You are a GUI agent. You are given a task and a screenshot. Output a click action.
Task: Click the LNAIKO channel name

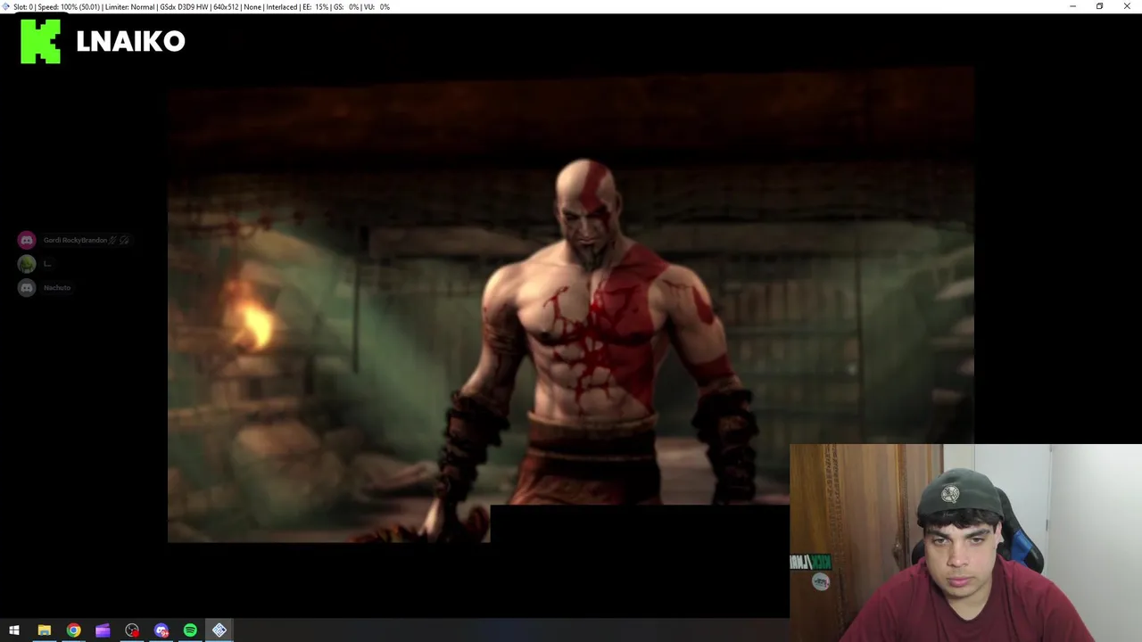[x=130, y=41]
